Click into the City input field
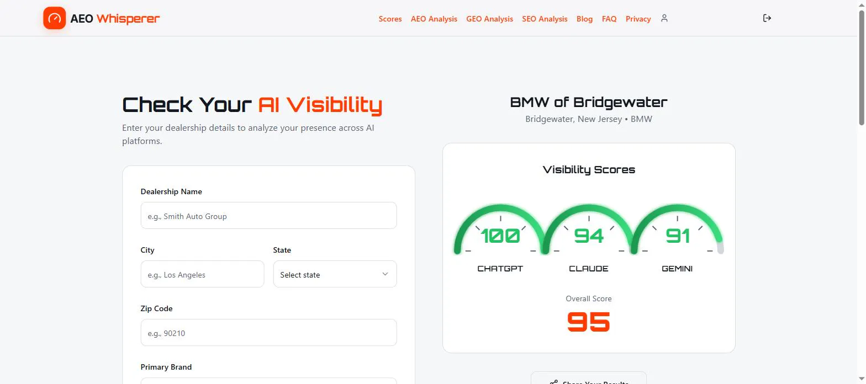 202,274
